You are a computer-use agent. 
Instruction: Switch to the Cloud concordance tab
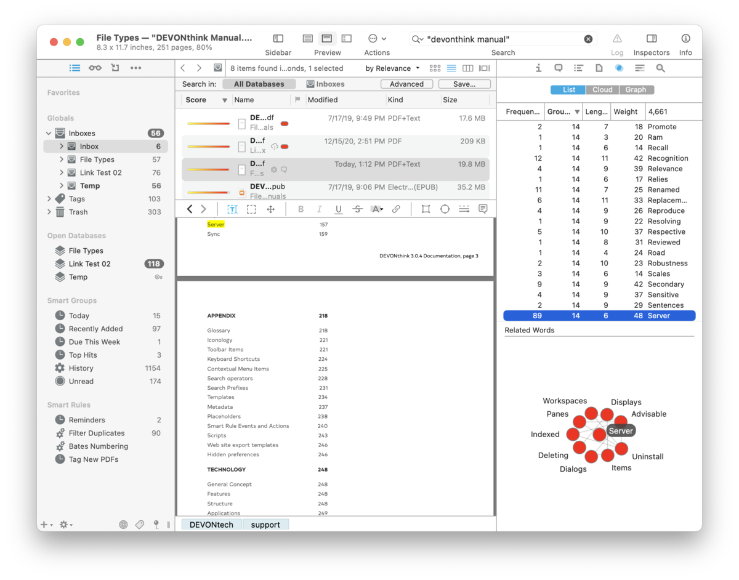[602, 90]
